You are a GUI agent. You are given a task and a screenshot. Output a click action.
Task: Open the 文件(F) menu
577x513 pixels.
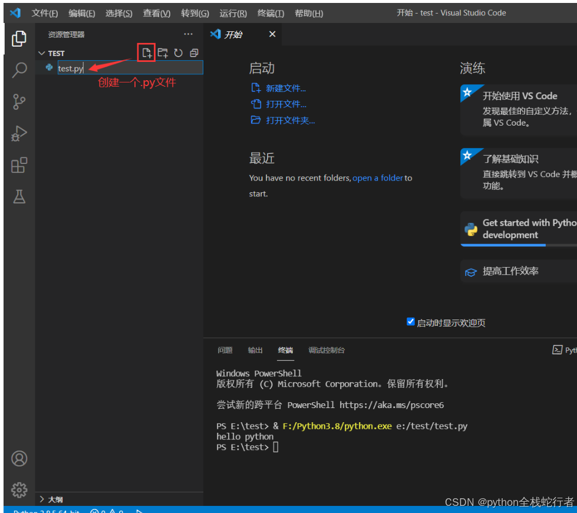click(45, 14)
